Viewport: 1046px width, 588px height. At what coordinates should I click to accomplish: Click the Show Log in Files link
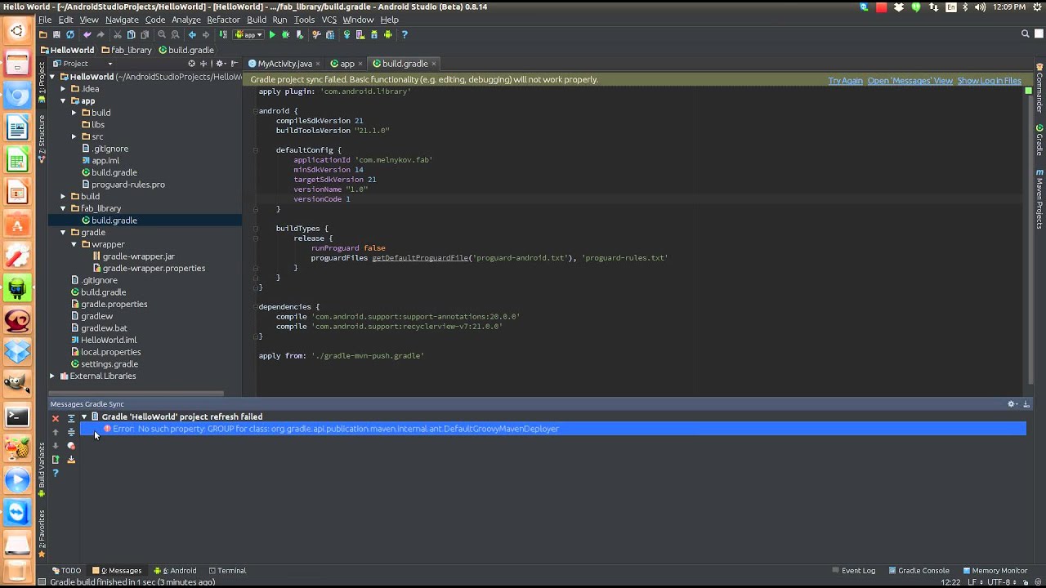coord(989,81)
